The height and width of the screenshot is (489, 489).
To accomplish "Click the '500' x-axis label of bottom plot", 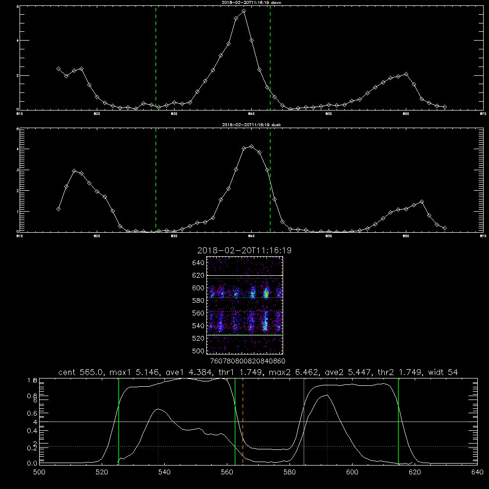I will click(39, 472).
